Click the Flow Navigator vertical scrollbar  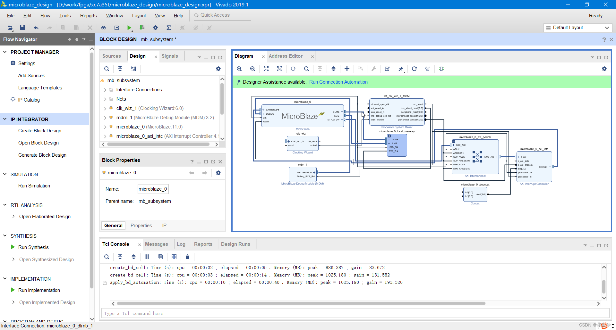(x=92, y=170)
